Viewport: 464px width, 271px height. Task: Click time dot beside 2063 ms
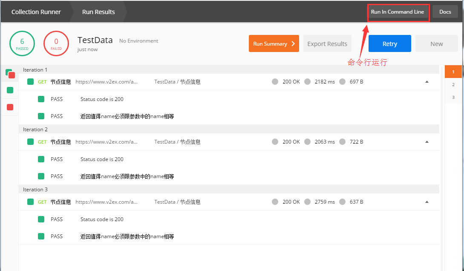(308, 142)
